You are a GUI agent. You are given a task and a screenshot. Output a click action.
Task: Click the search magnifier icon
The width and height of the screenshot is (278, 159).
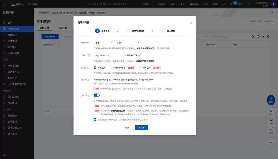pyautogui.click(x=253, y=36)
